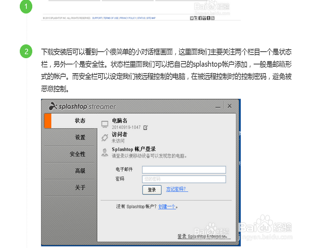Open the SUPPORT footer link
Image resolution: width=310 pixels, height=248 pixels.
(x=97, y=18)
